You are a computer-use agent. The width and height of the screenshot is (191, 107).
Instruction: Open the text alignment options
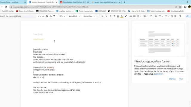145,16
